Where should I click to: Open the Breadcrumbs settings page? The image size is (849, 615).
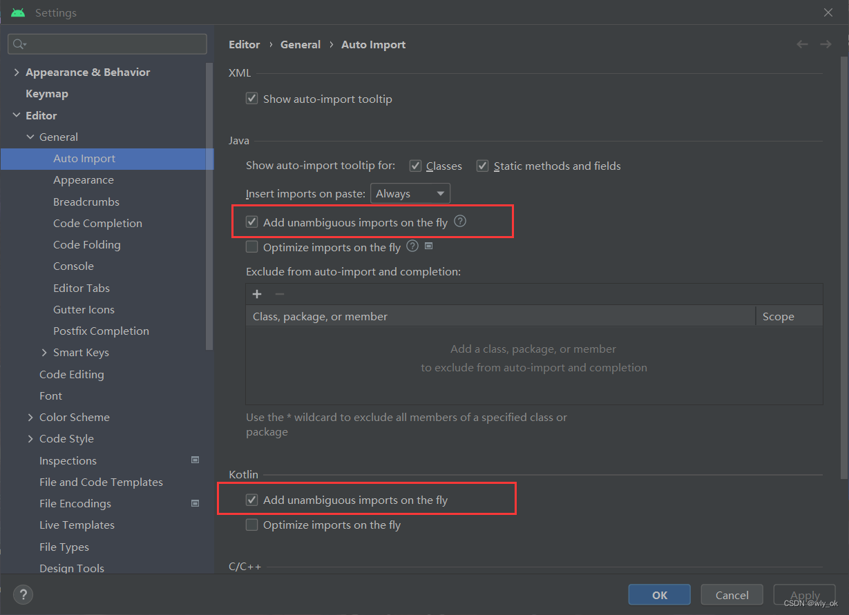click(x=86, y=202)
